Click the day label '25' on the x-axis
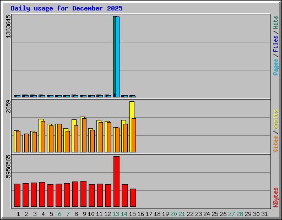Viewport: 282px width, 220px height. [x=215, y=214]
